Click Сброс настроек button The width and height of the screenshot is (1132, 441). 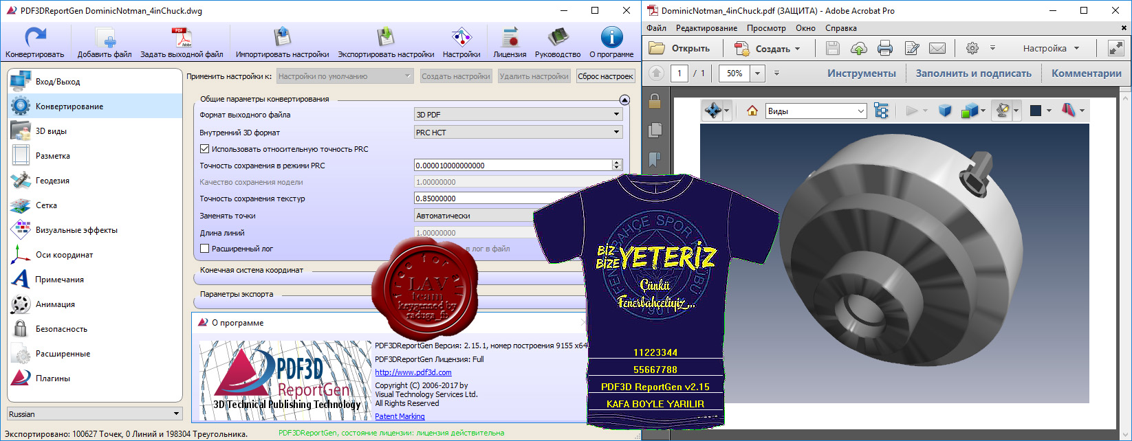(x=605, y=76)
